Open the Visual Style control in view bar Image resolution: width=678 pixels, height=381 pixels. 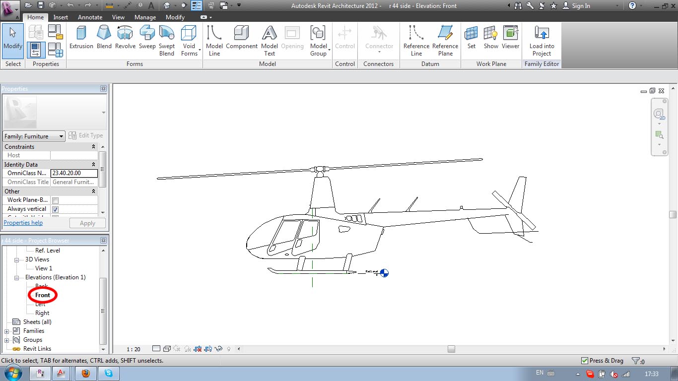[167, 349]
